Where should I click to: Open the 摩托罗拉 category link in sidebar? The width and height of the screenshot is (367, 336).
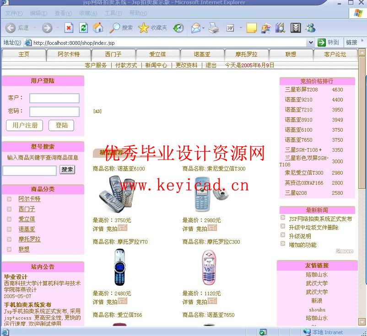[x=30, y=239]
